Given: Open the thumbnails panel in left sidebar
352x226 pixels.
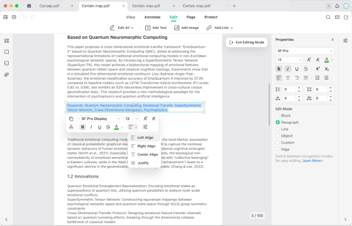Looking at the screenshot, I should pos(6,41).
